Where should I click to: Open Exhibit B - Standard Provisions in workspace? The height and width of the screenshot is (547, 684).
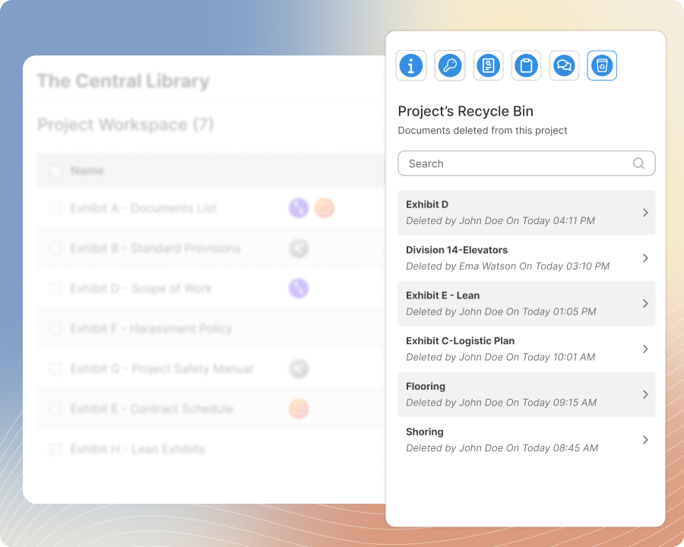(155, 248)
